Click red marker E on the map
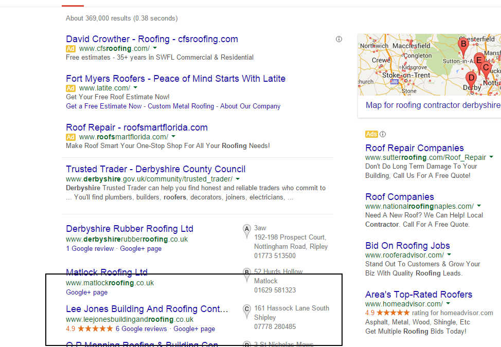Screen dimensions: 501x347 click(479, 61)
